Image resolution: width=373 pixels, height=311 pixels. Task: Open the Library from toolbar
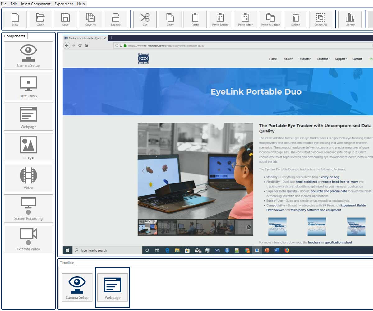coord(350,20)
